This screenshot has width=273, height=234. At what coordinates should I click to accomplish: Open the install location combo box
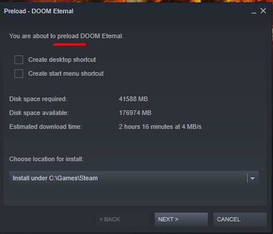(134, 178)
